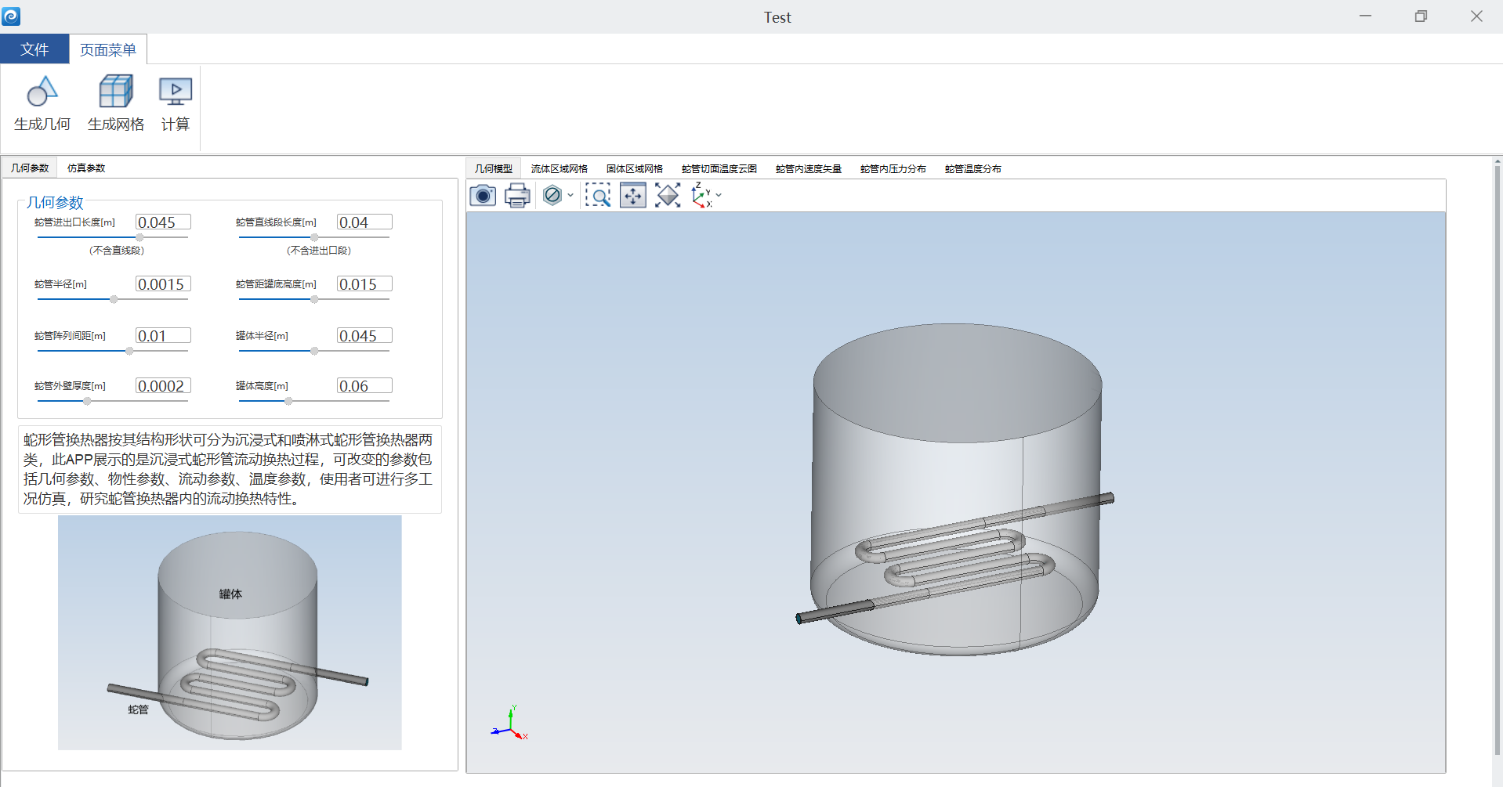Click the 生成几何 generate geometry icon

42,92
